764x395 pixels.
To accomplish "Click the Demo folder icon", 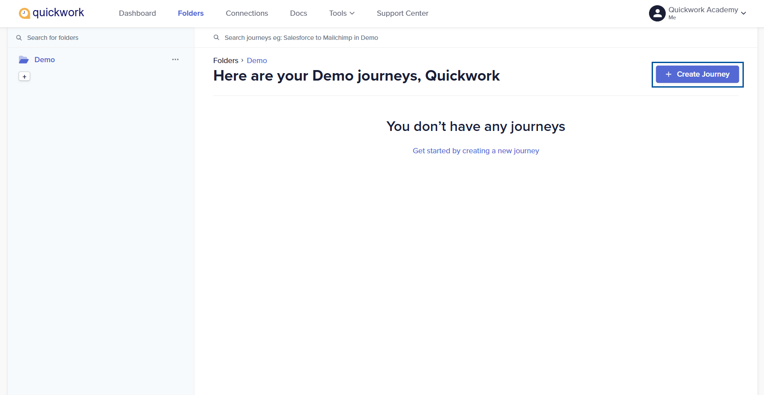I will tap(24, 60).
